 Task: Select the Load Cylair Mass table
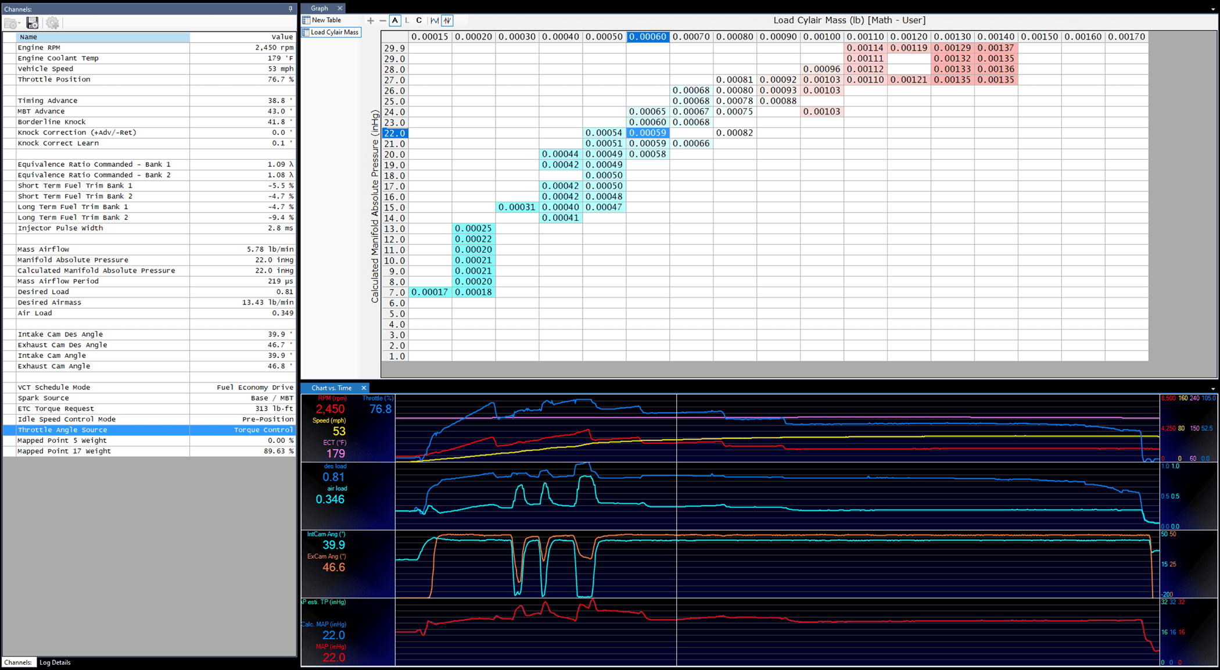(331, 32)
